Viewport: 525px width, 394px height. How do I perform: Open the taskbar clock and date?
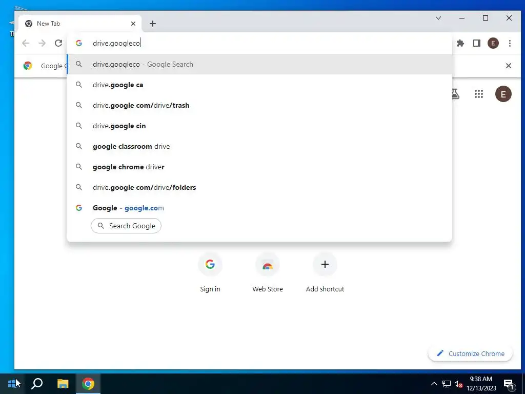coord(481,384)
